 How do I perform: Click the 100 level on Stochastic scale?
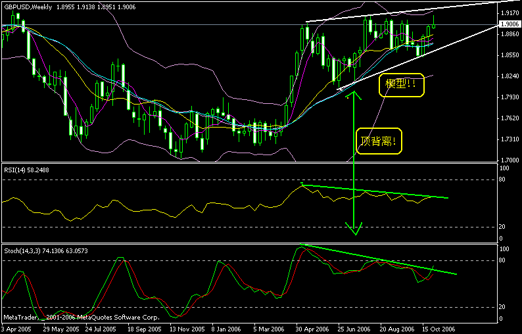click(x=504, y=249)
